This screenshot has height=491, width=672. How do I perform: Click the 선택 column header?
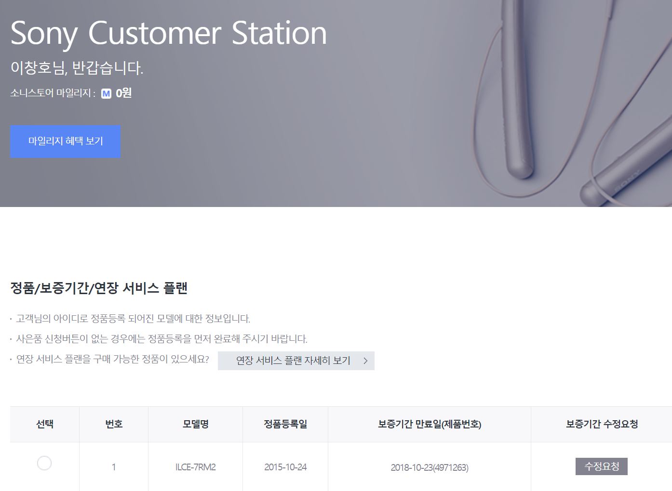coord(44,424)
